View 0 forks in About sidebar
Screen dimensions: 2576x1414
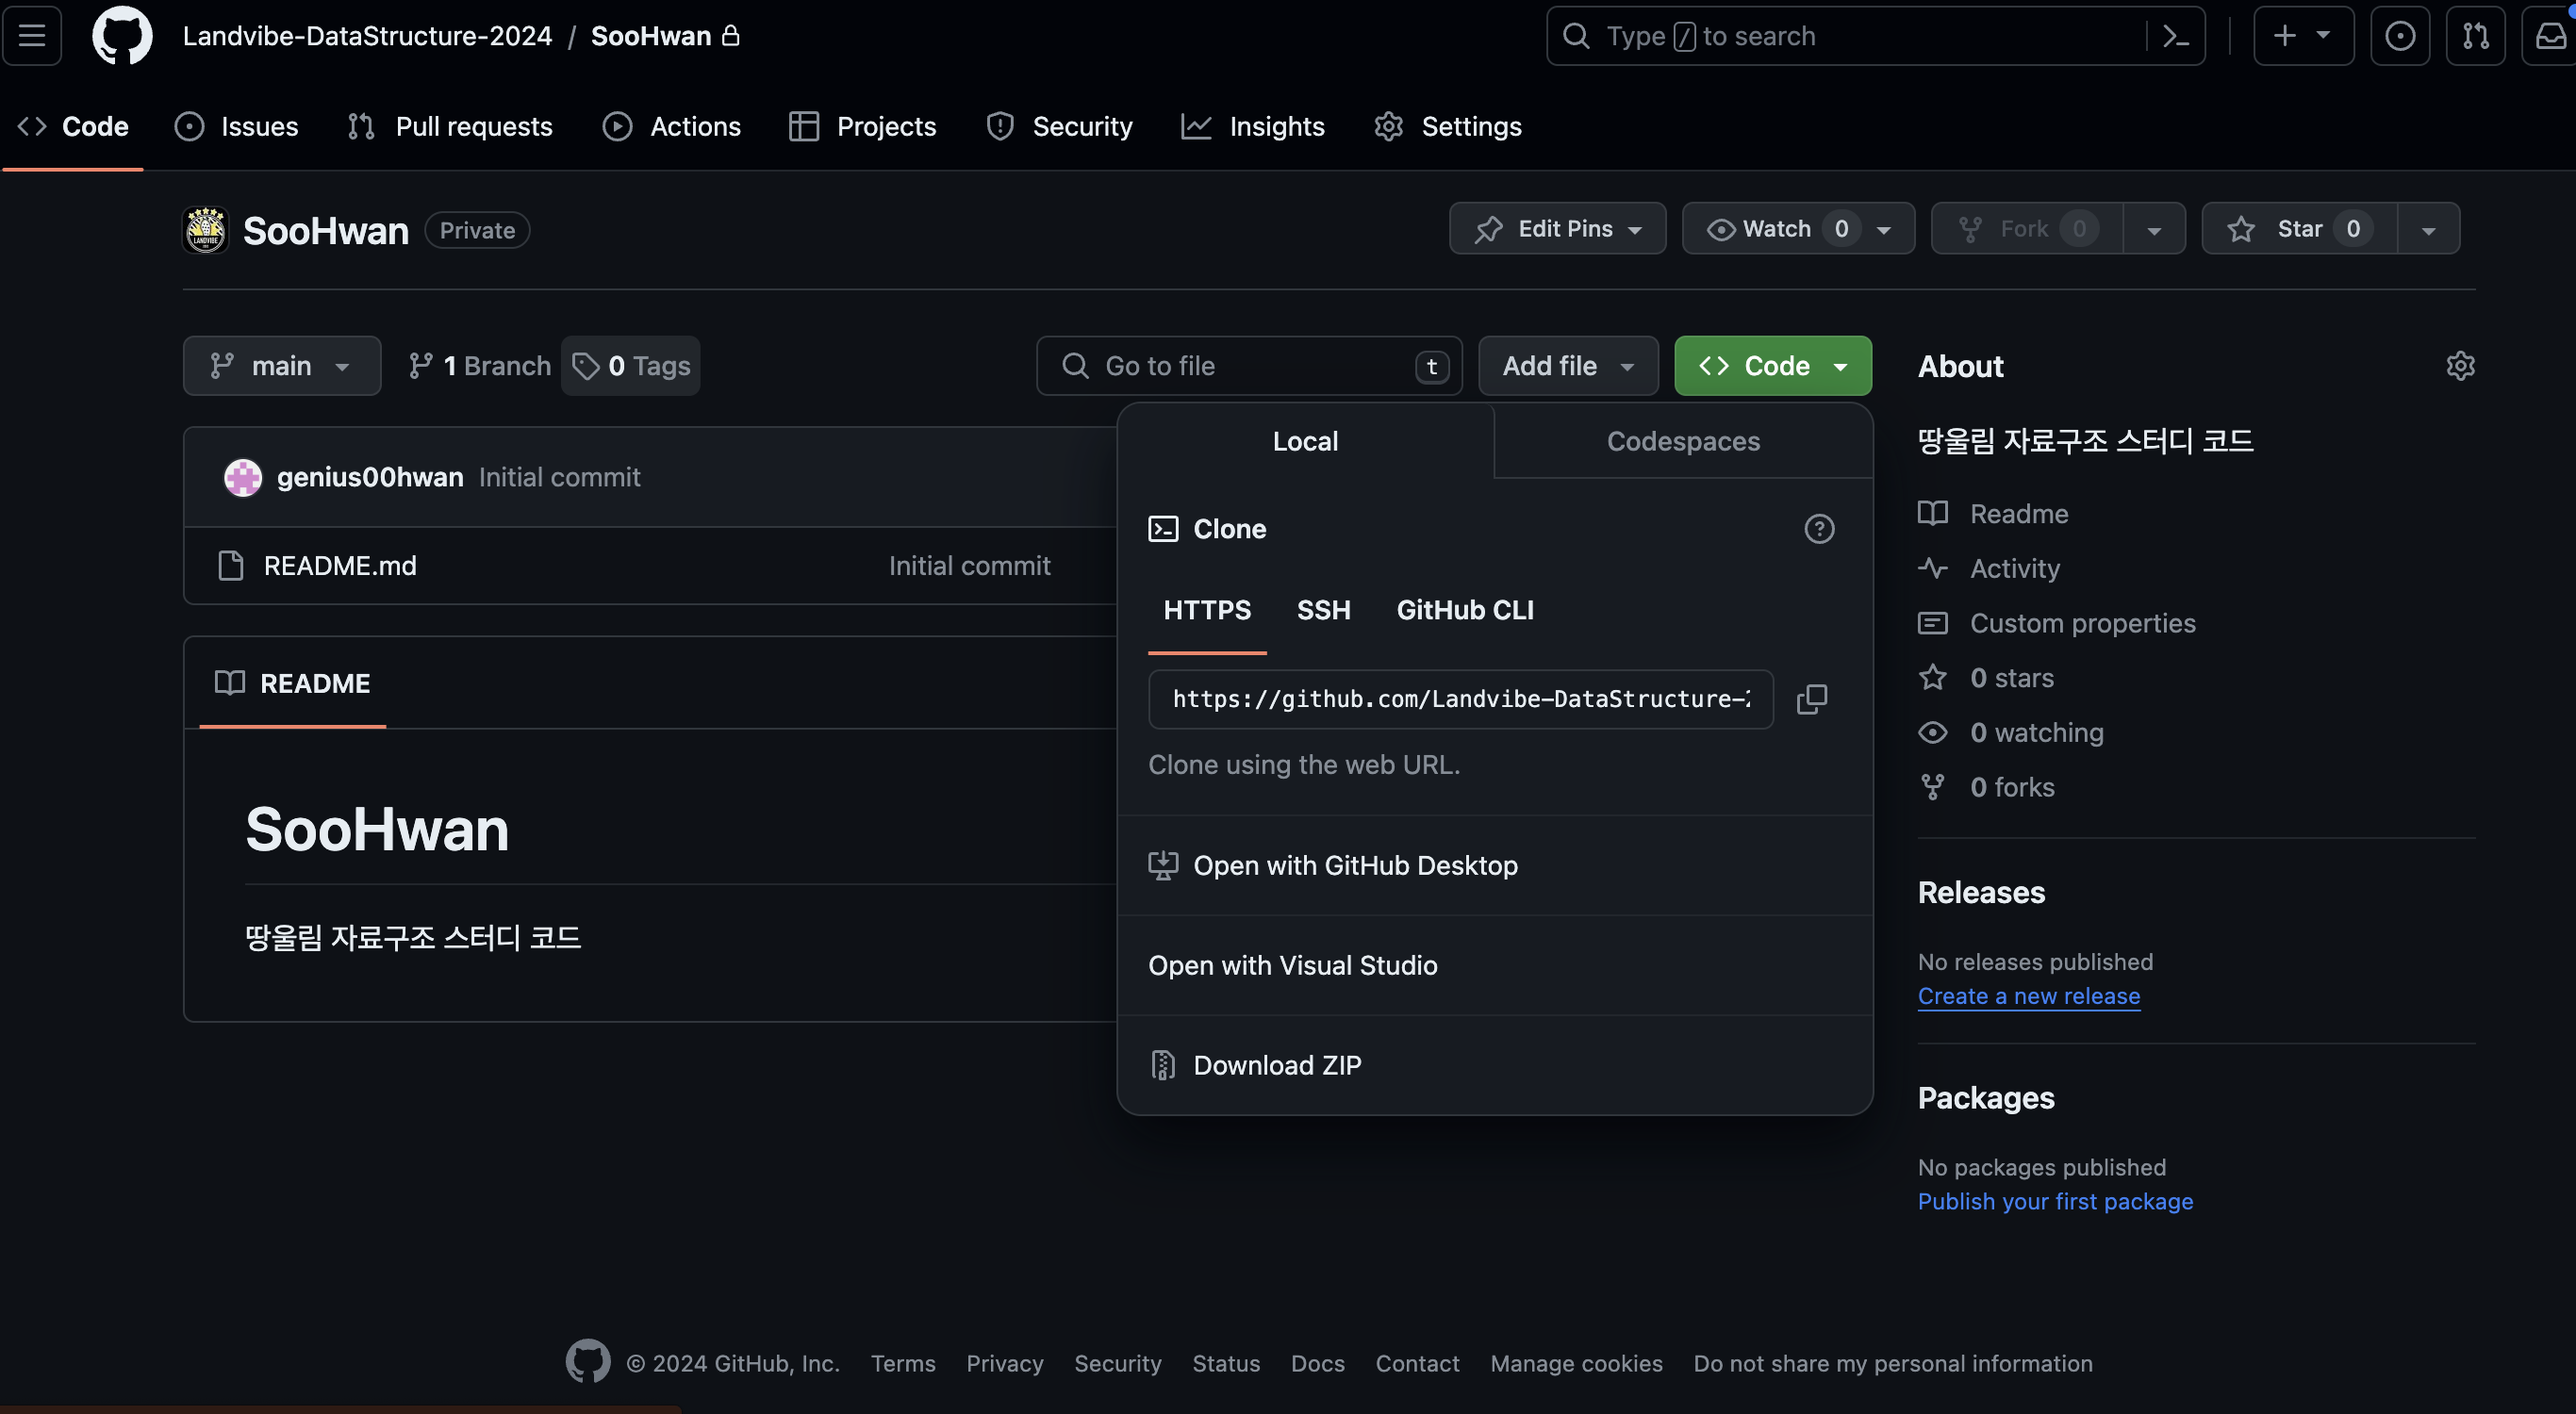click(1986, 787)
